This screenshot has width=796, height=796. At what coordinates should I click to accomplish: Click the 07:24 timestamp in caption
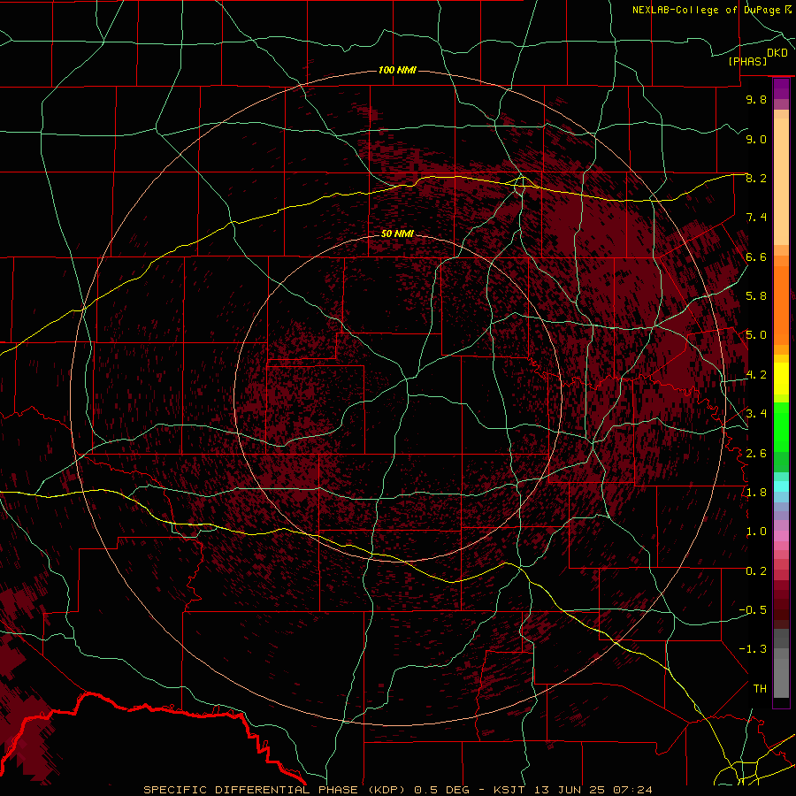[x=632, y=790]
